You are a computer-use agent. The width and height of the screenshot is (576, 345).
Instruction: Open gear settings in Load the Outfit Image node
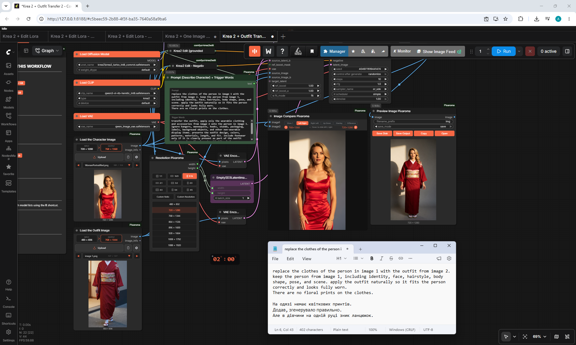tap(136, 248)
